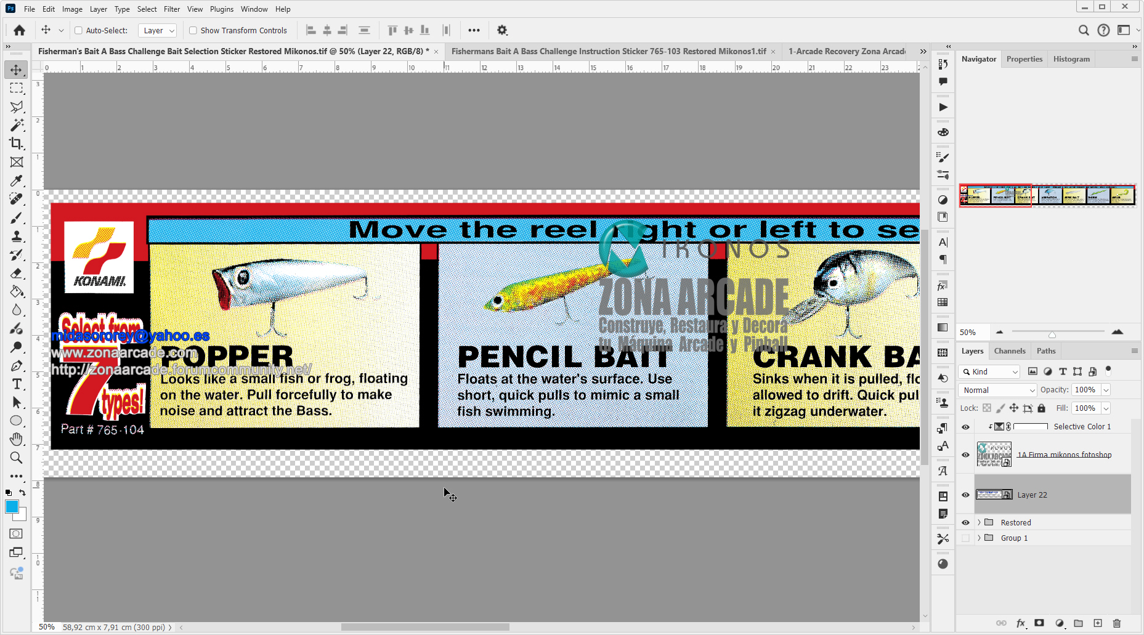Switch to the Channels tab

1010,350
